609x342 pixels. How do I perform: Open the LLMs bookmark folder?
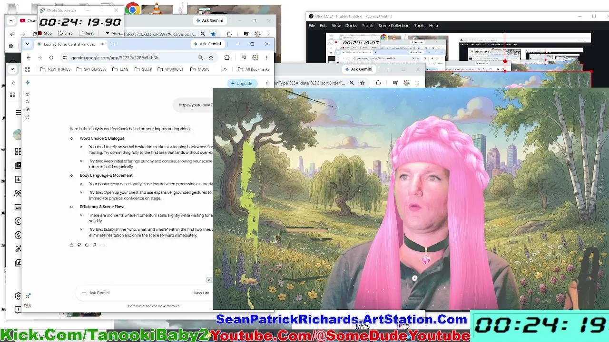pos(120,69)
